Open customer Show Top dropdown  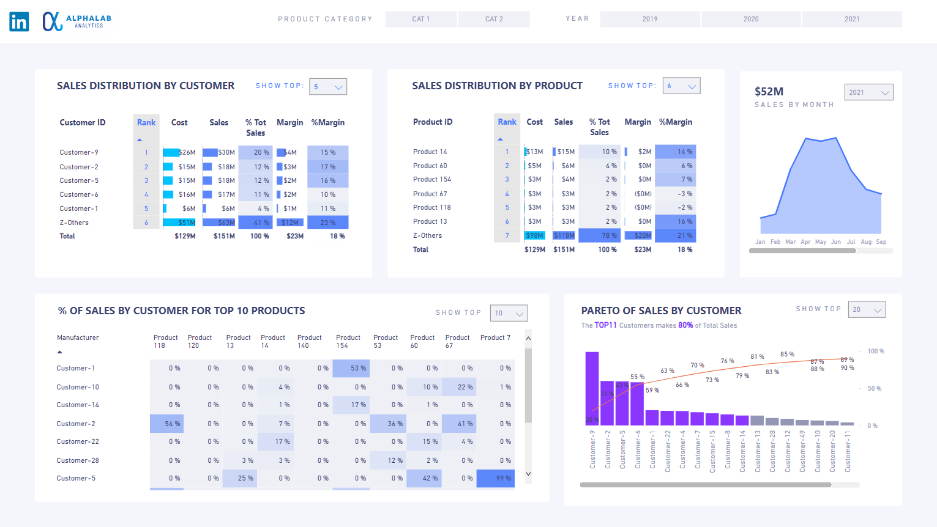(328, 87)
